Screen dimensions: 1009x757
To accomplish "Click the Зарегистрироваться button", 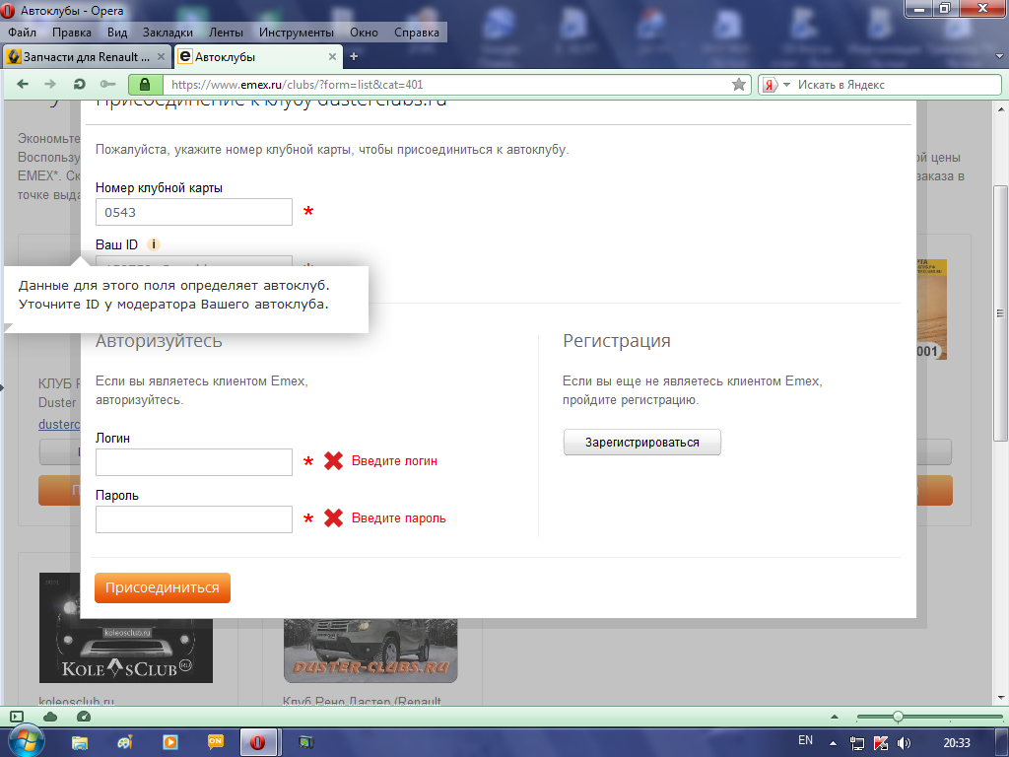I will coord(642,443).
